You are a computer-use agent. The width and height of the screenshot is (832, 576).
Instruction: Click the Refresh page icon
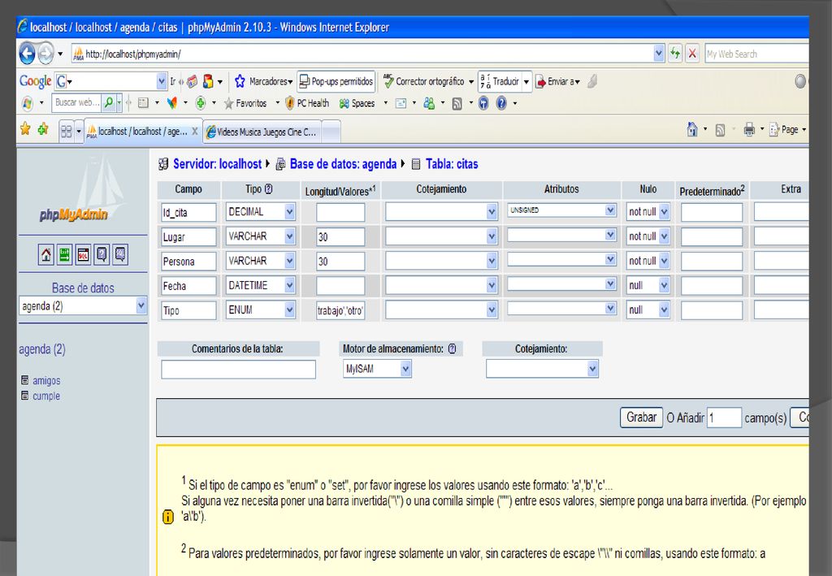tap(675, 54)
